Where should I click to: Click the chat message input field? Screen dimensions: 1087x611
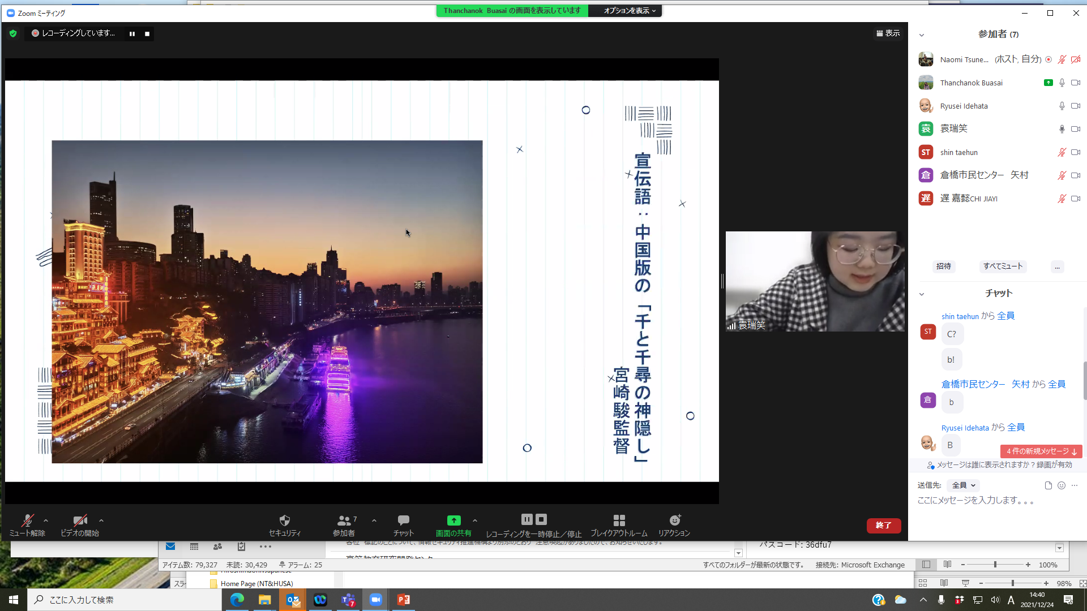pos(998,501)
